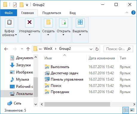Sort by the Имя column header
The width and height of the screenshot is (137, 114).
tap(48, 58)
